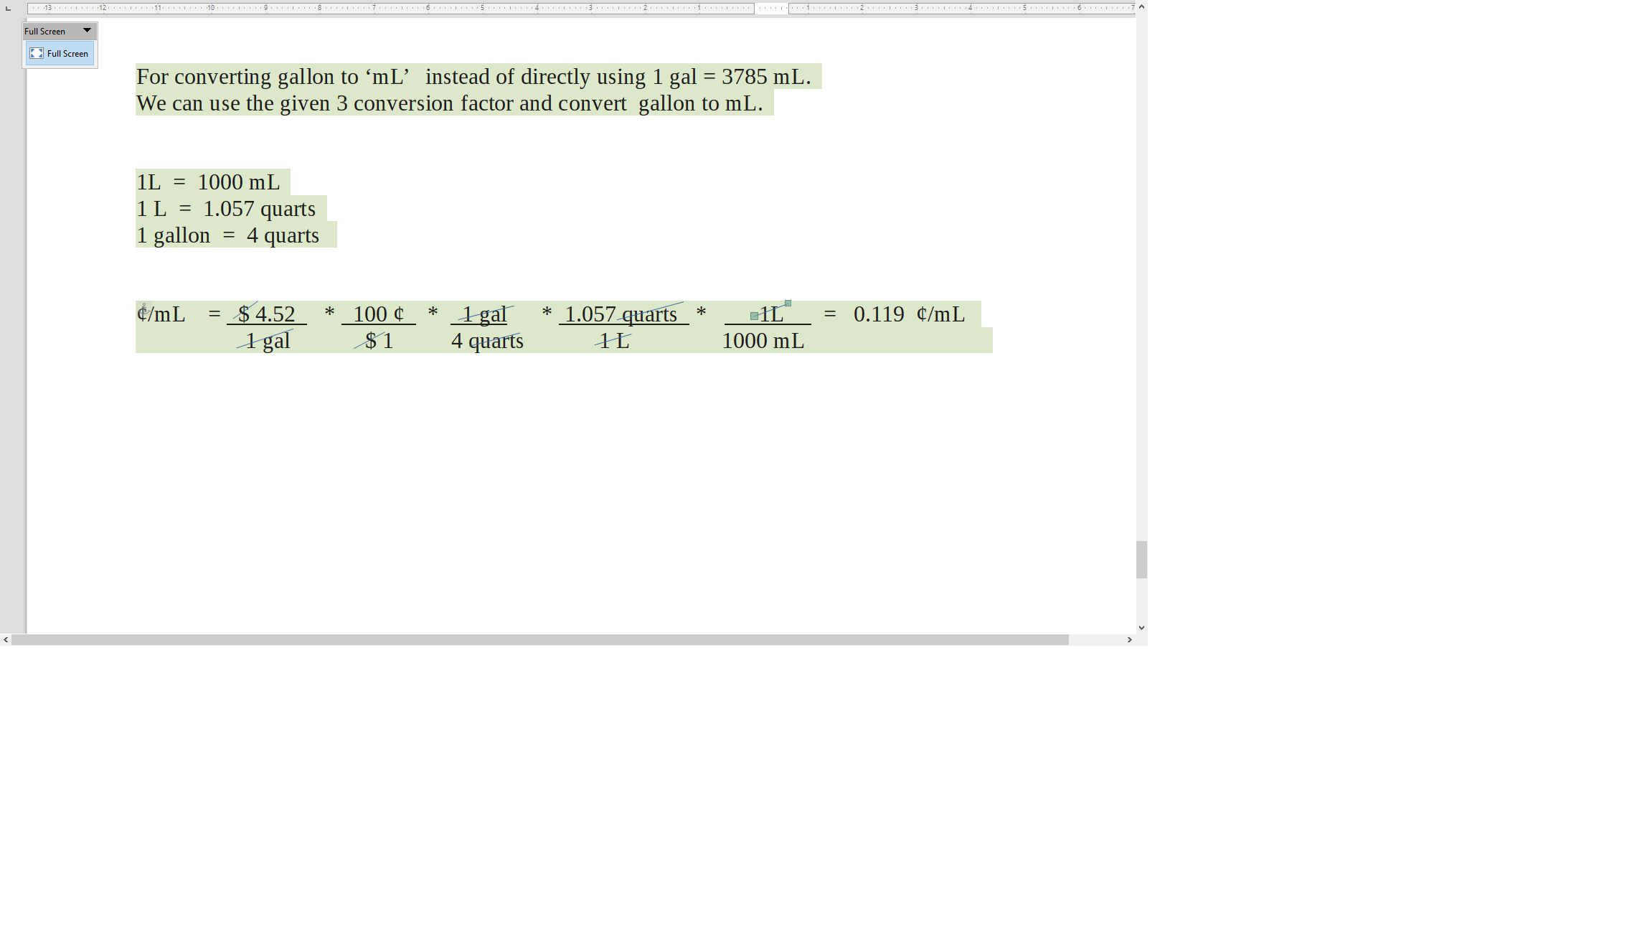Open the Full Screen toolbar dropdown arrow
Screen dimensions: 1627x930
(x=87, y=30)
